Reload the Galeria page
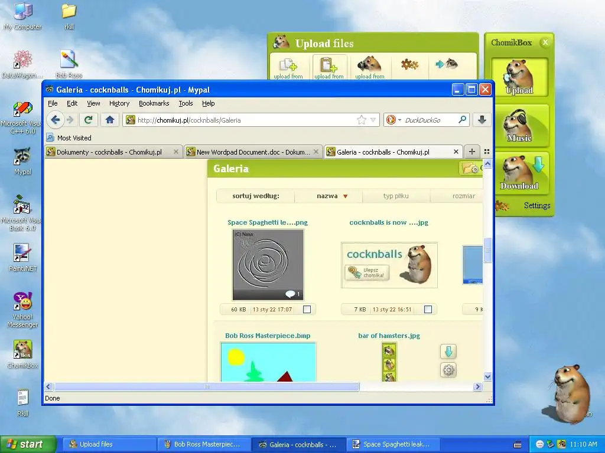 tap(89, 120)
